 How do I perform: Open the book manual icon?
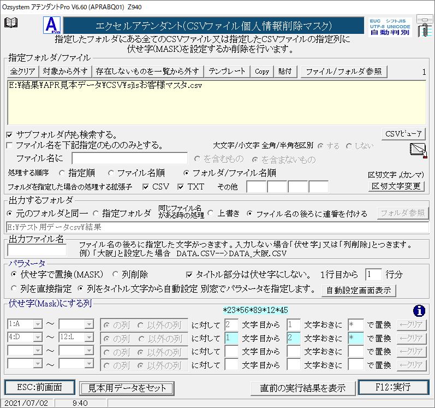point(11,23)
